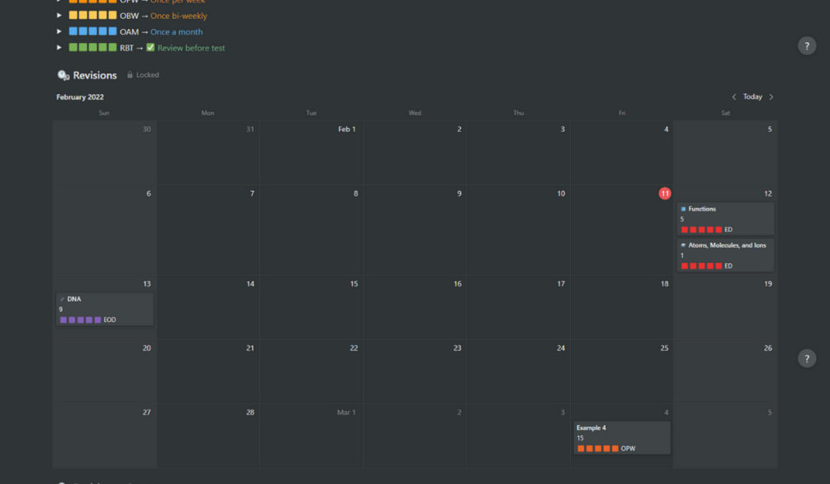Screen dimensions: 830x484
Task: Select the February 28 date cell
Action: point(208,436)
